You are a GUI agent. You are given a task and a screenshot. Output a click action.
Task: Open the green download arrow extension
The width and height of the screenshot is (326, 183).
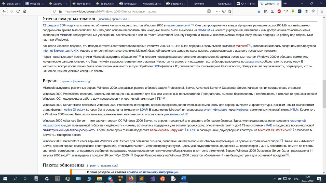tap(293, 11)
